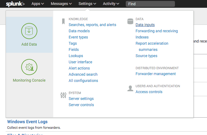This screenshot has width=207, height=135.
Task: Navigate to Server settings
Action: click(x=81, y=99)
